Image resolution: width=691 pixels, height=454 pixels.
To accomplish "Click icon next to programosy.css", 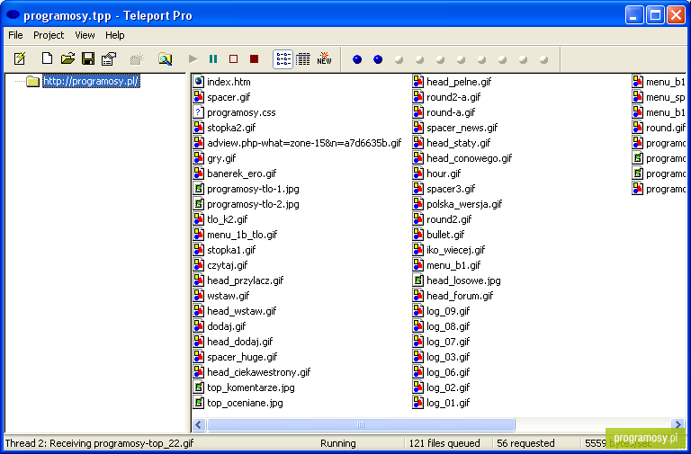I will (199, 112).
